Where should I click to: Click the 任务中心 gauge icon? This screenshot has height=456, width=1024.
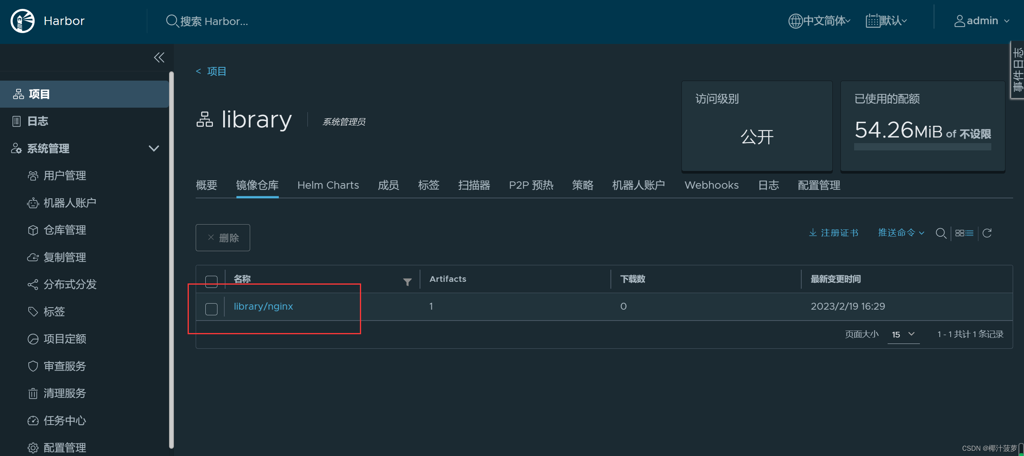tap(33, 421)
